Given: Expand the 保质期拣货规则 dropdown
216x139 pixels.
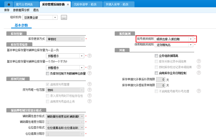Looking at the screenshot, I should click(x=191, y=45).
